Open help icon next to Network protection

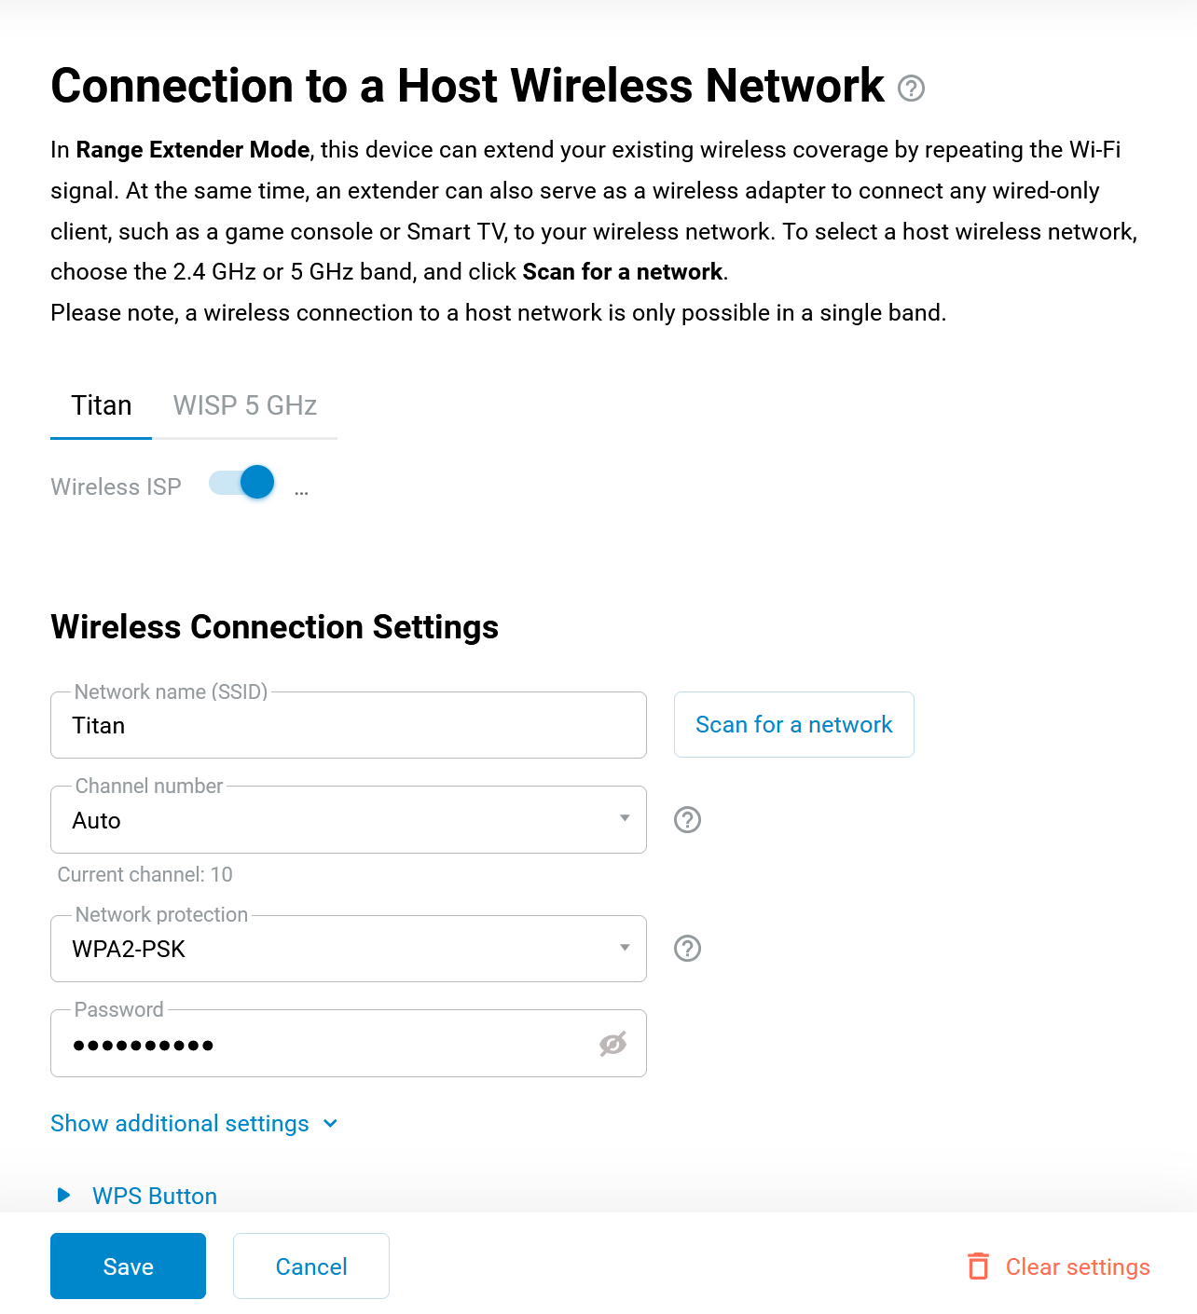687,949
